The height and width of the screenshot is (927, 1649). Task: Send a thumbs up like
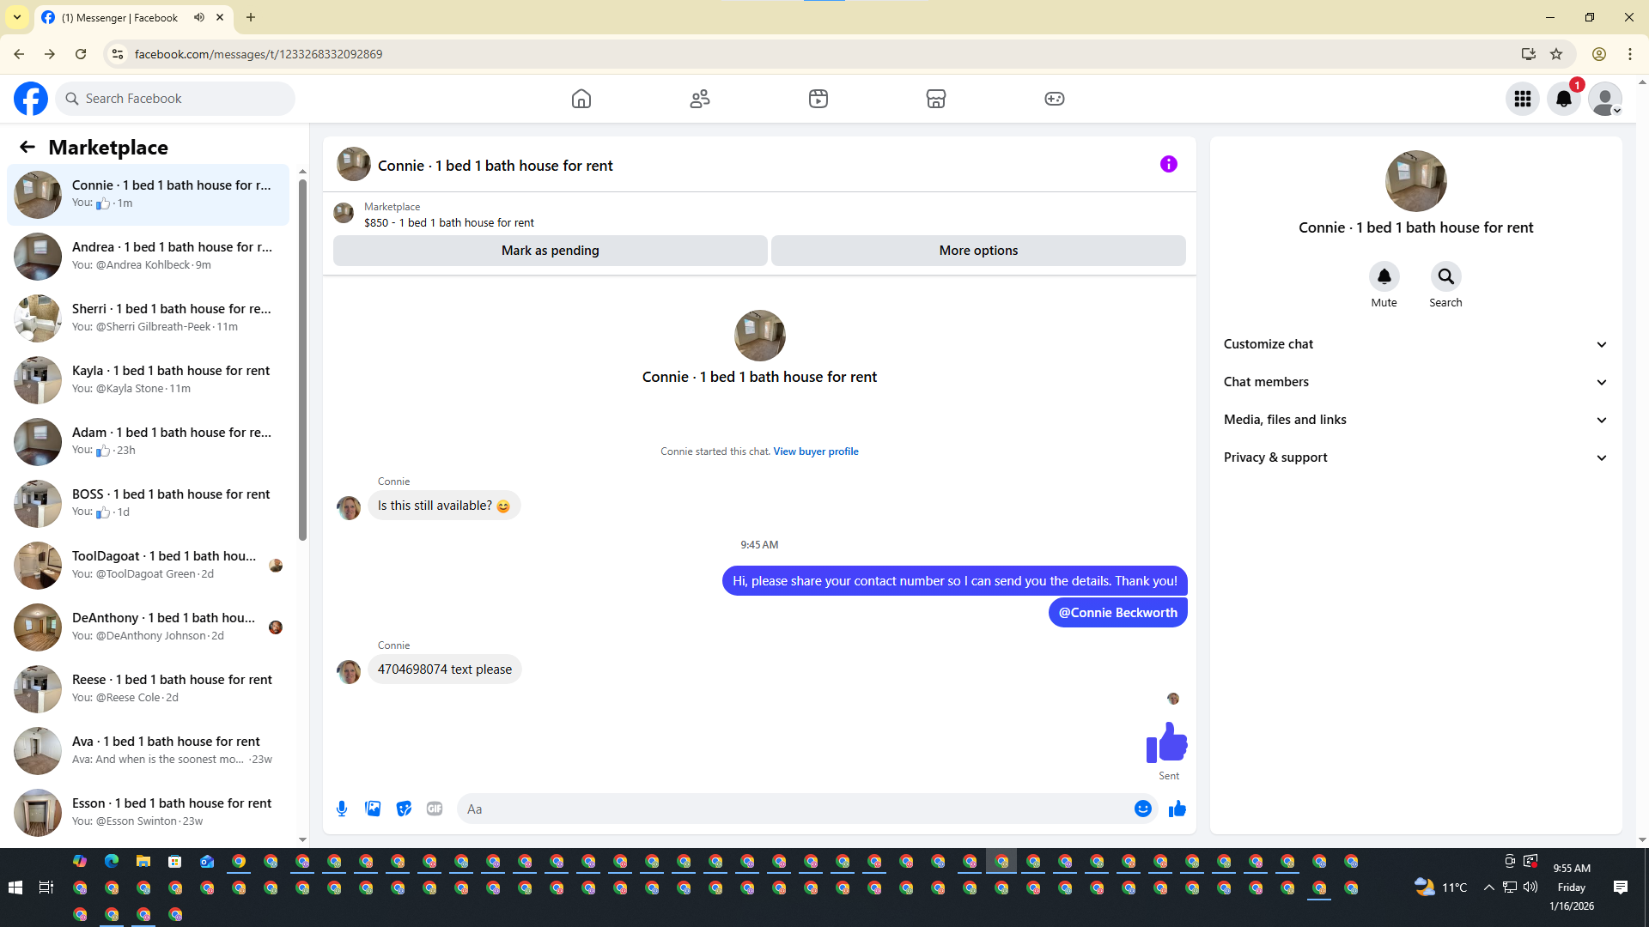[x=1177, y=809]
